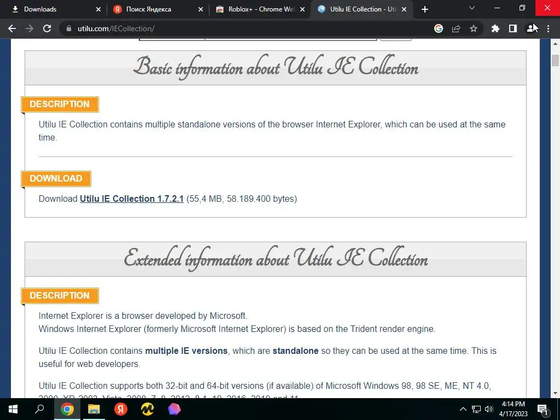Open the Windows Start menu
The height and width of the screenshot is (420, 560).
point(13,409)
